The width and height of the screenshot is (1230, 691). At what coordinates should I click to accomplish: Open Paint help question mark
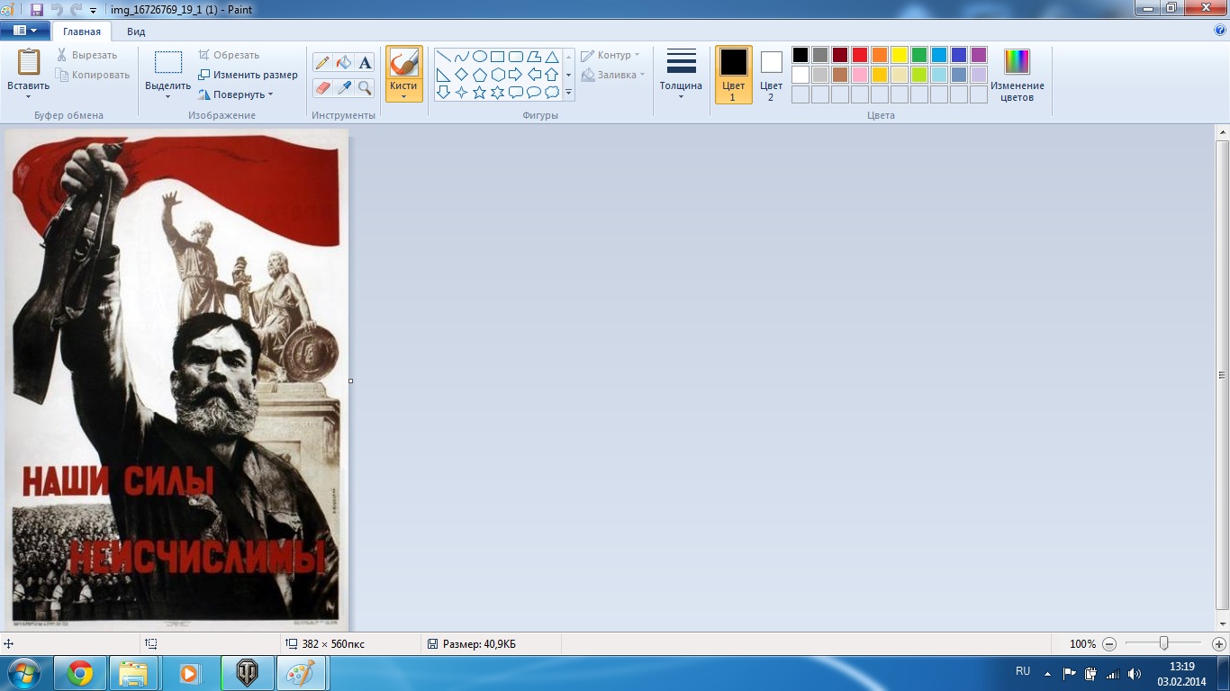(x=1220, y=30)
